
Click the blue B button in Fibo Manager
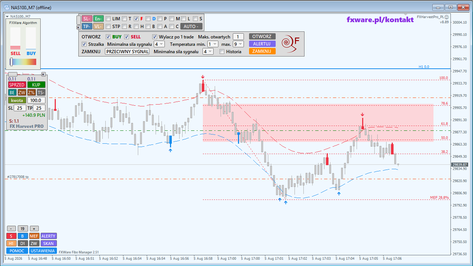[x=23, y=236]
